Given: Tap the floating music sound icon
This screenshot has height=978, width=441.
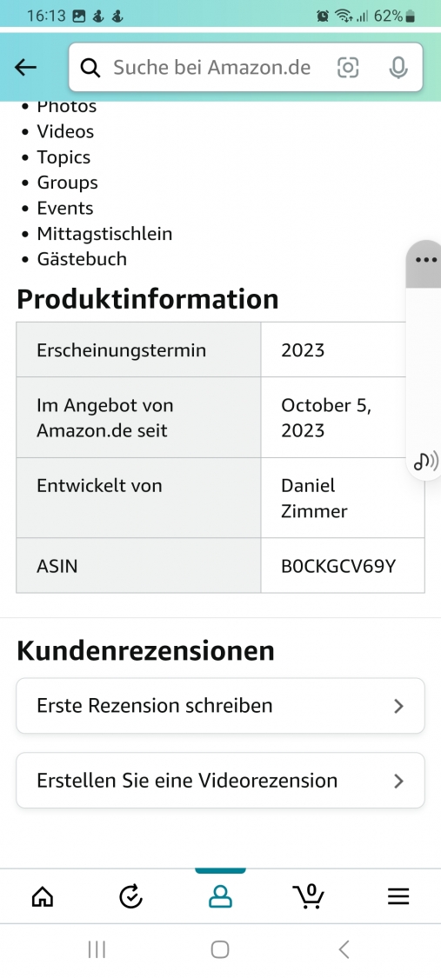Looking at the screenshot, I should (x=426, y=462).
